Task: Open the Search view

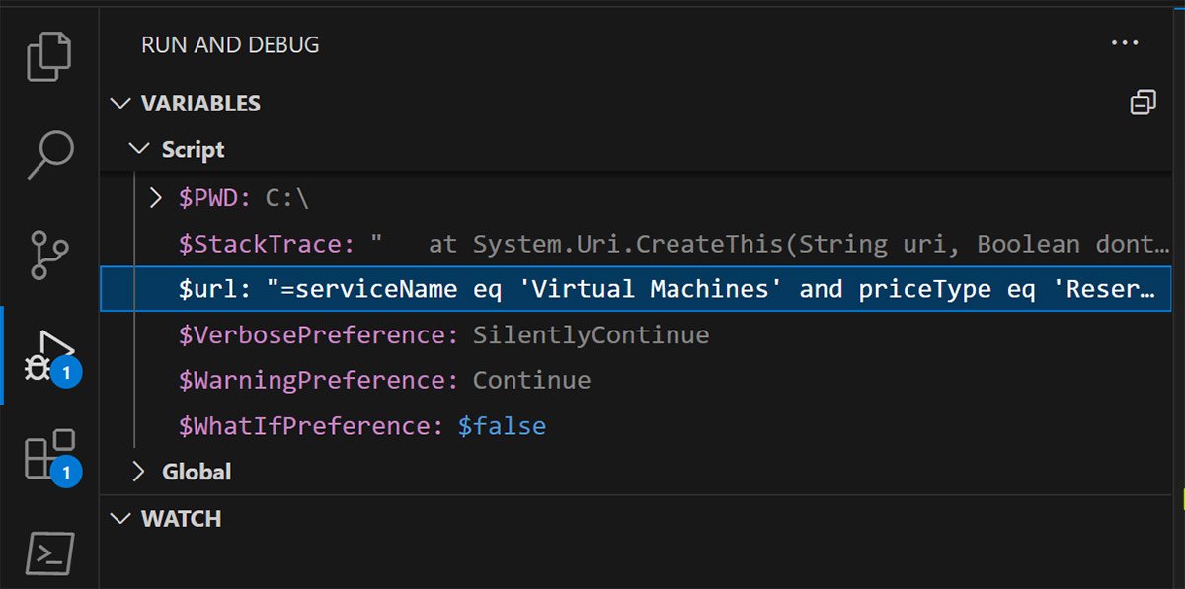Action: click(49, 153)
